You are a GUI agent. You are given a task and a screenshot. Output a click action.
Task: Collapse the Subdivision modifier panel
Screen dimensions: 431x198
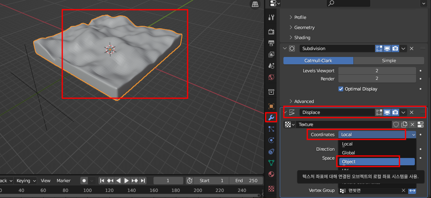(285, 48)
